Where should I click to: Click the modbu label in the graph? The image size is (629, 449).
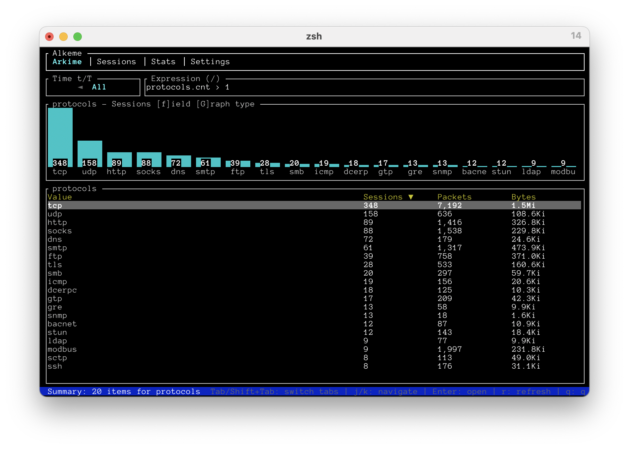(563, 172)
